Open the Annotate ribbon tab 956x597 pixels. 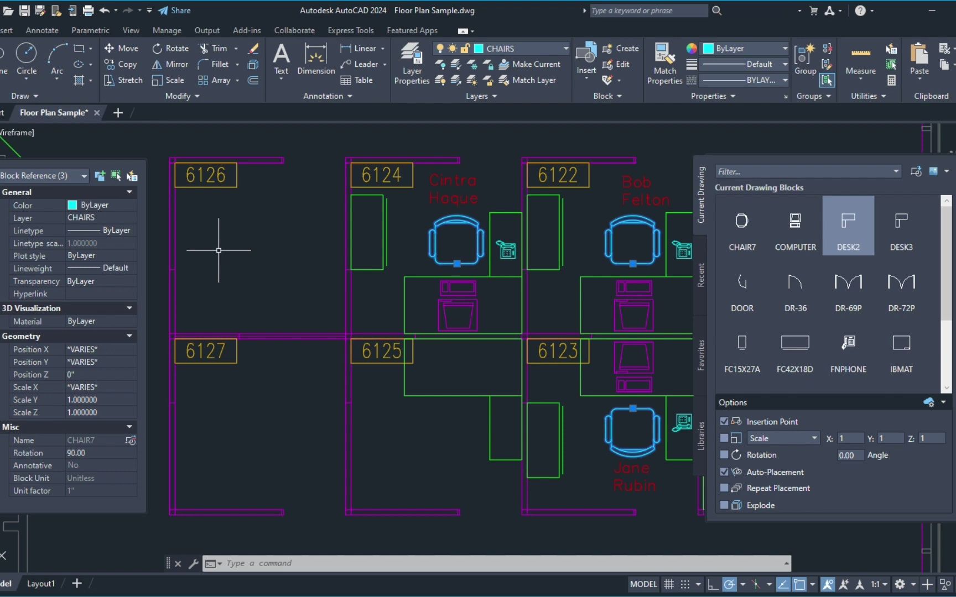pyautogui.click(x=42, y=30)
